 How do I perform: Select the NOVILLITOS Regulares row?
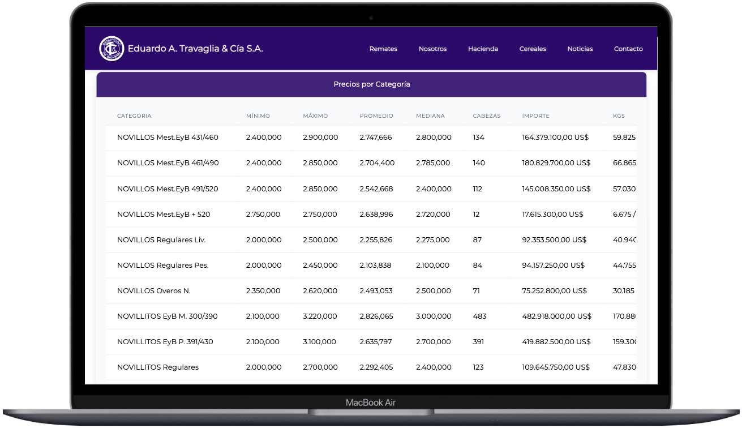tap(158, 367)
